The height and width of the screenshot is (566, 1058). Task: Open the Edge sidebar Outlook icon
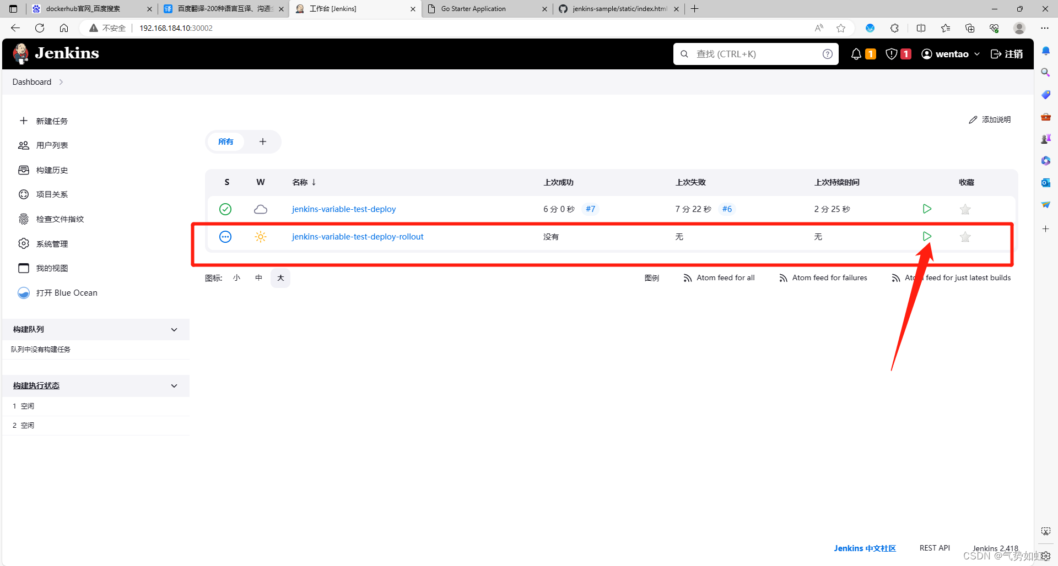tap(1045, 183)
